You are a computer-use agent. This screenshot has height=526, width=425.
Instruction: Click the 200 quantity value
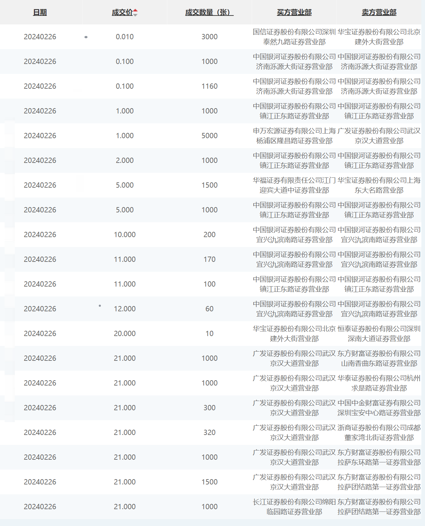[x=210, y=234]
